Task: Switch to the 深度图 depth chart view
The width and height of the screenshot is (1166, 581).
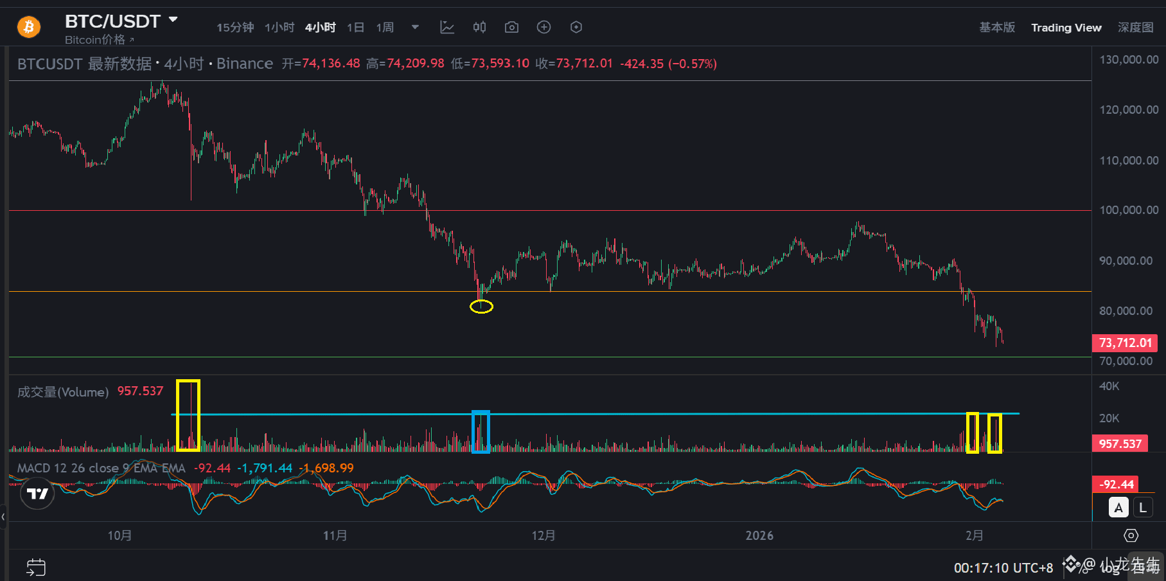Action: [x=1135, y=27]
